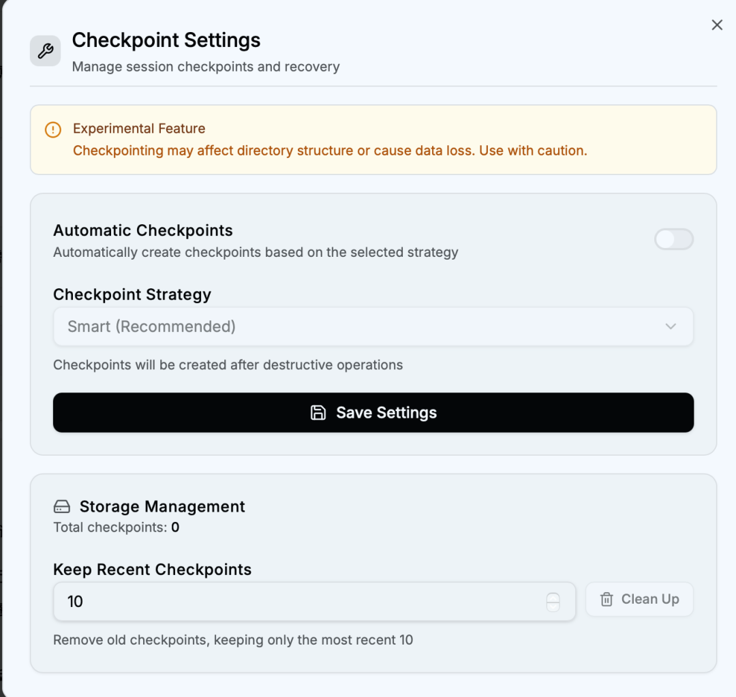Switch off the Automatic Checkpoints setting
The height and width of the screenshot is (697, 736).
point(673,240)
